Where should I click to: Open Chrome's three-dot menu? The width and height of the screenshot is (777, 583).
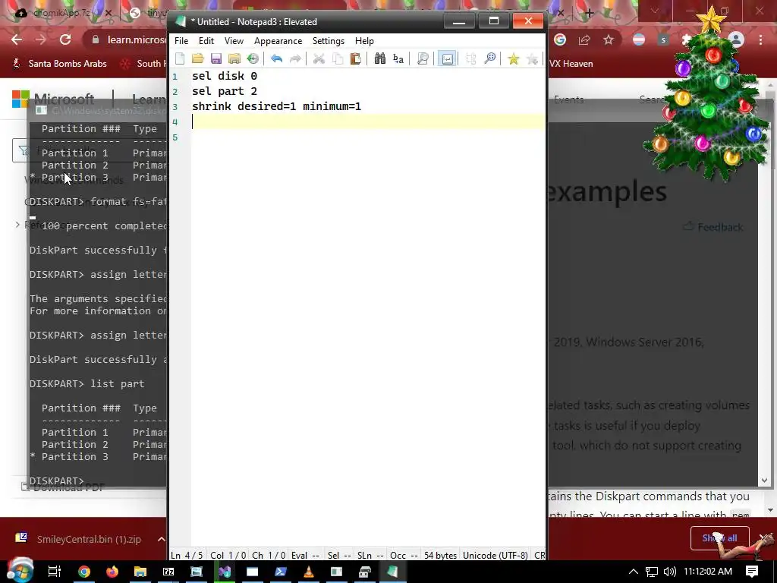[x=760, y=39]
